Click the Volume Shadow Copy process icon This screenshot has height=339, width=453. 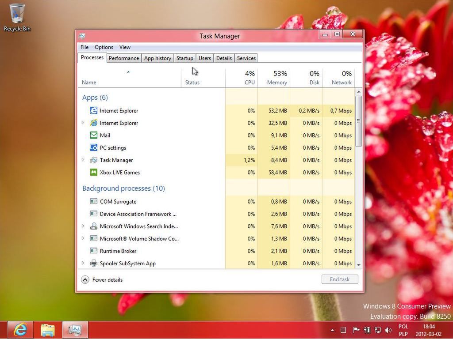pyautogui.click(x=94, y=238)
